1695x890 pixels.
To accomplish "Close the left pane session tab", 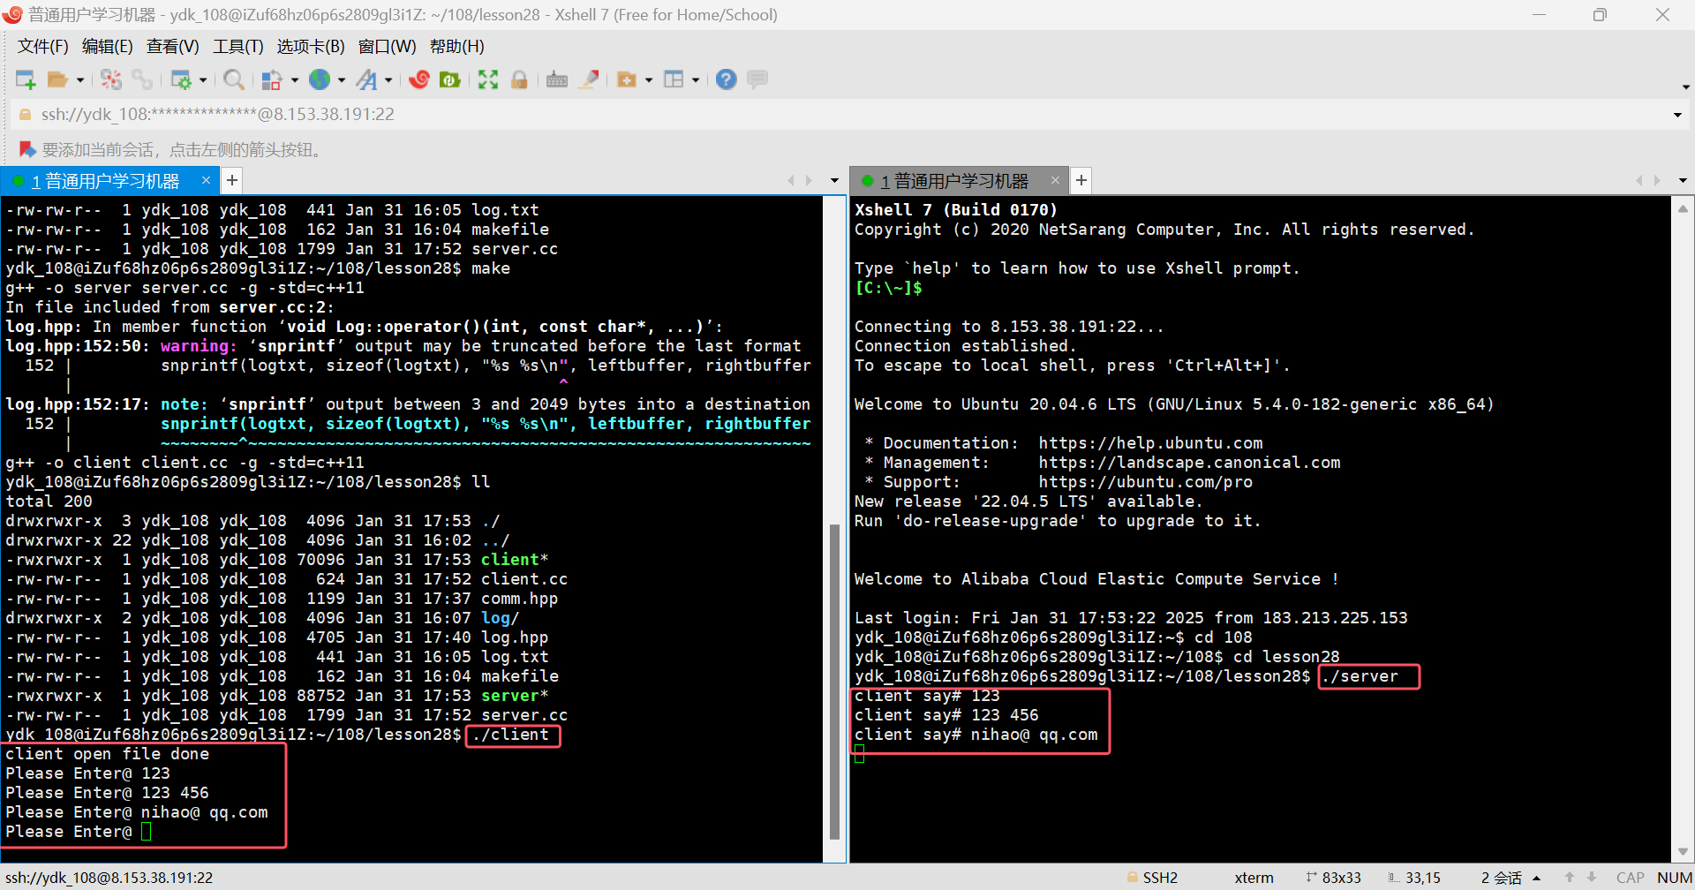I will [206, 180].
